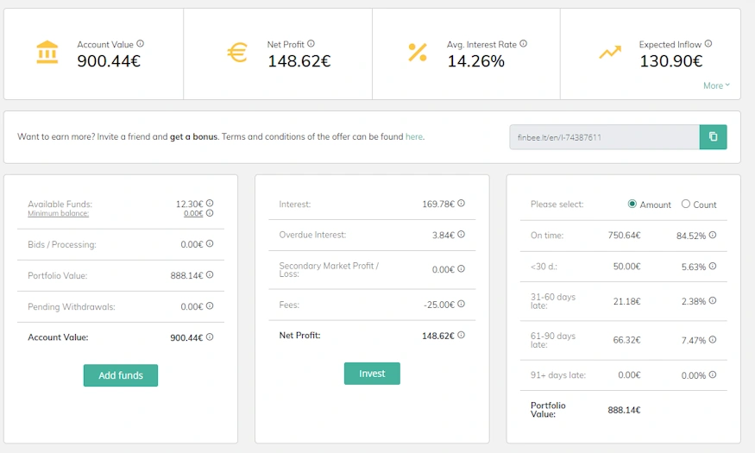This screenshot has height=453, width=755.
Task: Click info icon next to Avg. Interest Rate
Action: coord(524,43)
